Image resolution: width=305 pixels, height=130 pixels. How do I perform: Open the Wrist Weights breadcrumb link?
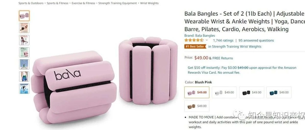(x=149, y=3)
